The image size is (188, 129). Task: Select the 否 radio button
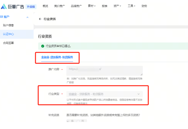point(78,121)
